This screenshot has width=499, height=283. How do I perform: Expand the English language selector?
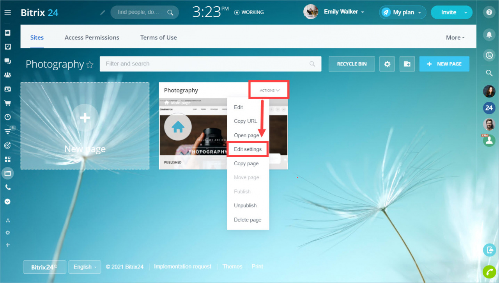pos(84,267)
